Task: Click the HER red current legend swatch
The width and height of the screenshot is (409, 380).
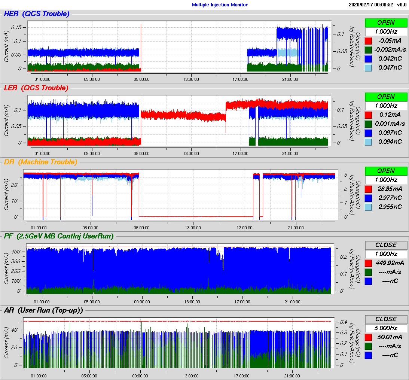Action: 369,40
